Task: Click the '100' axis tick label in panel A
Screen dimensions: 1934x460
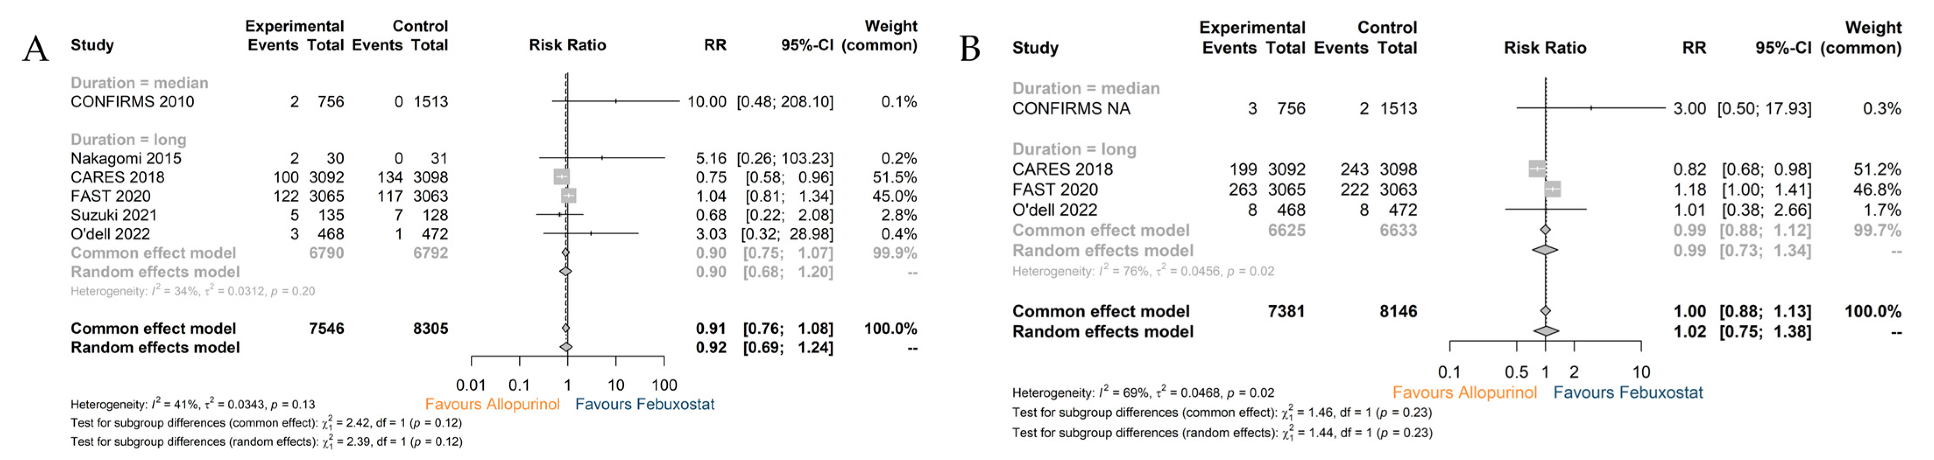Action: [664, 385]
